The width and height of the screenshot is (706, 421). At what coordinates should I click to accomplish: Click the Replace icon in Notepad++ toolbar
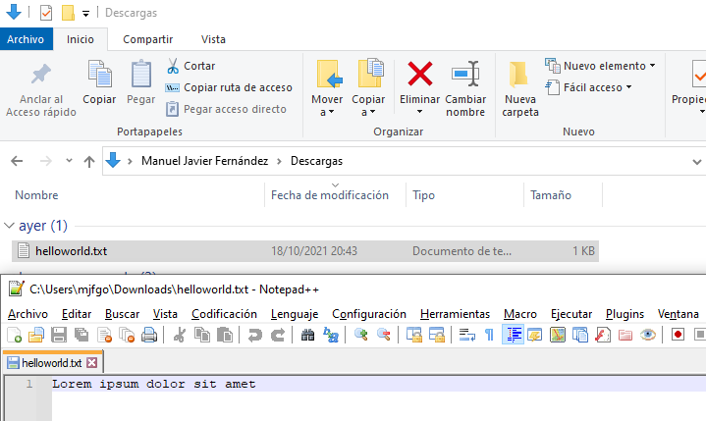coord(331,335)
